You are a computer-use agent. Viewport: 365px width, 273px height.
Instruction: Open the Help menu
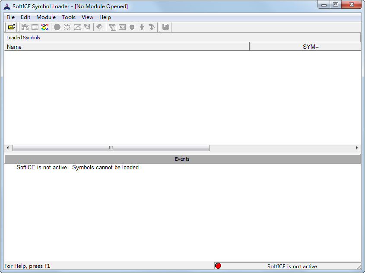click(x=105, y=17)
